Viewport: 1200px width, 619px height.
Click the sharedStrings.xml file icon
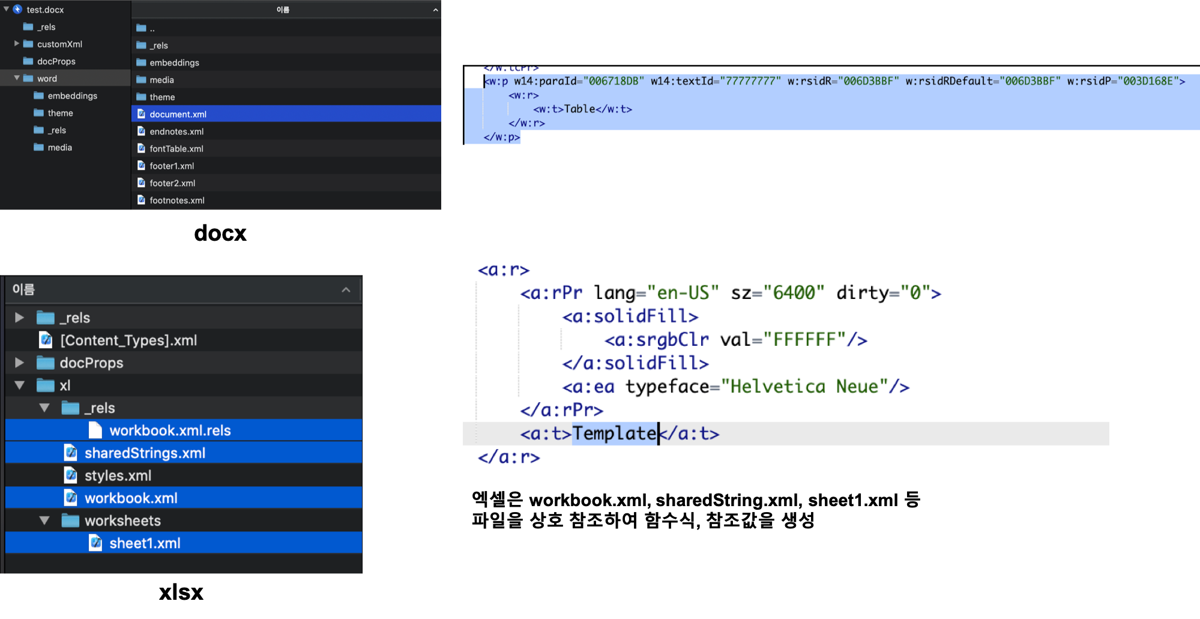(71, 453)
